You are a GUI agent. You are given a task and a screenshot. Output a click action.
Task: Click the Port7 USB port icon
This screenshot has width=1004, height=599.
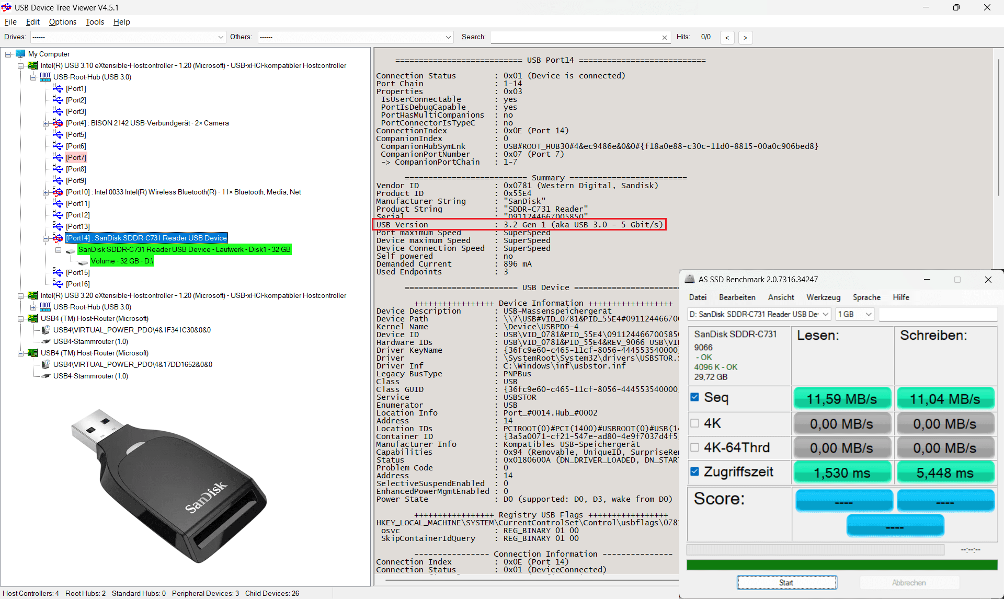click(58, 157)
